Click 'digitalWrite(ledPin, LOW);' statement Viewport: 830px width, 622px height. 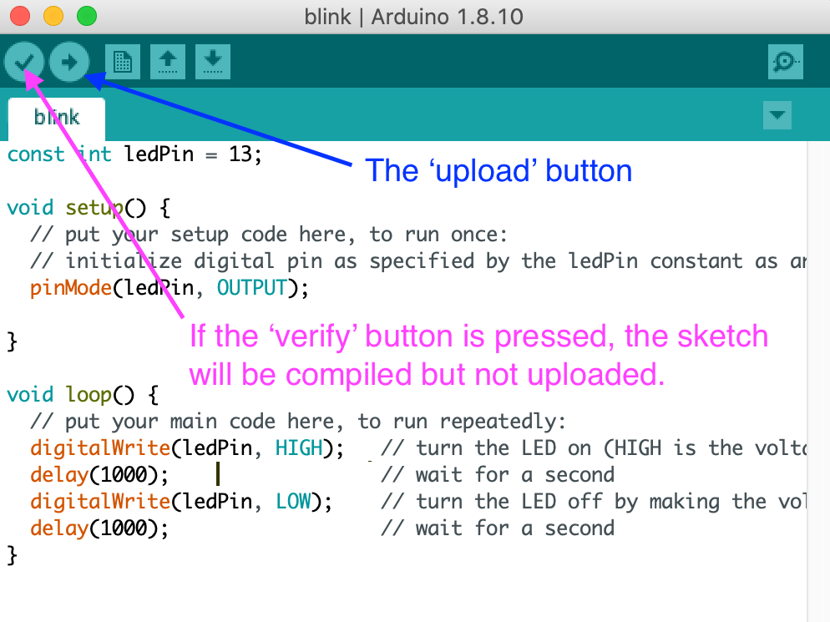[x=181, y=501]
